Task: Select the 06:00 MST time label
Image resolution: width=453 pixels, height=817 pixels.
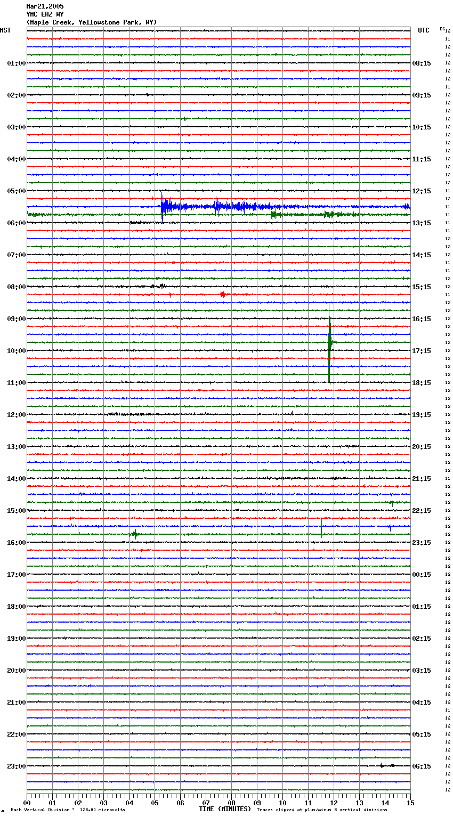Action: click(17, 223)
